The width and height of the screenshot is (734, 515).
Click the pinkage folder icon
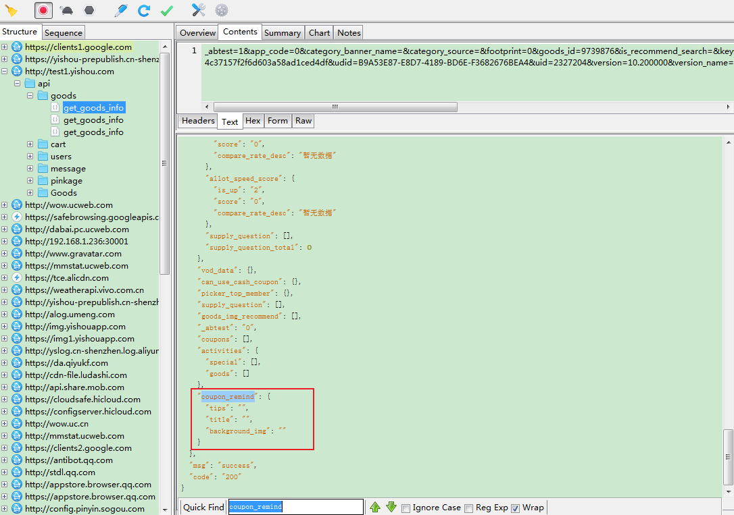[43, 180]
